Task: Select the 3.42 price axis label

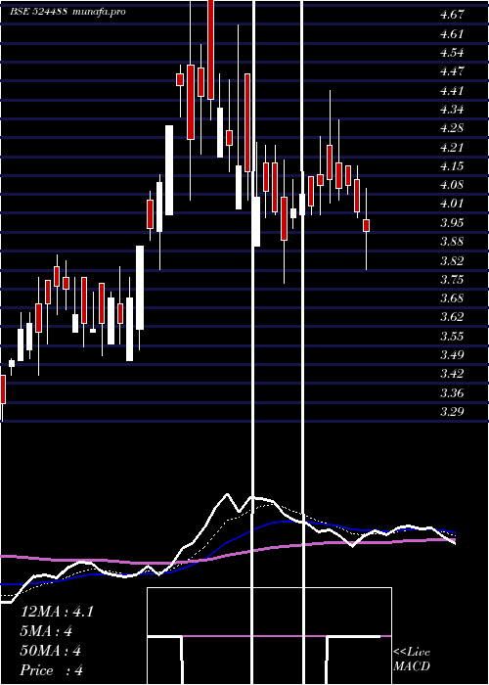Action: (x=452, y=374)
